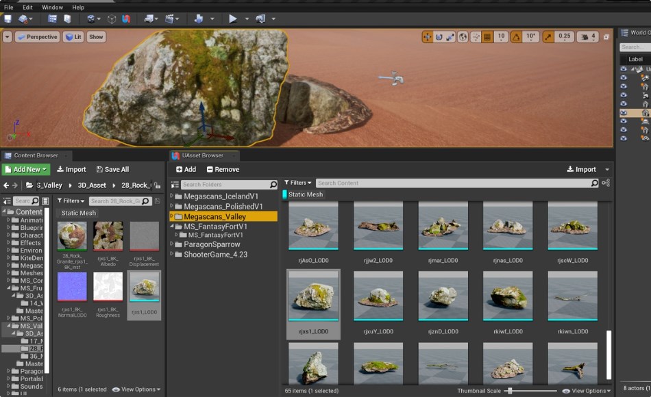Click the Launch icon in the main toolbar

(x=259, y=19)
